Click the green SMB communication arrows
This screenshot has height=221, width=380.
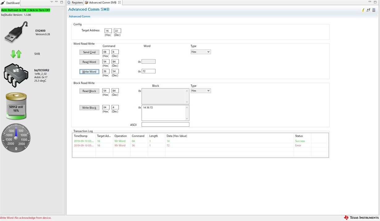[x=16, y=54]
